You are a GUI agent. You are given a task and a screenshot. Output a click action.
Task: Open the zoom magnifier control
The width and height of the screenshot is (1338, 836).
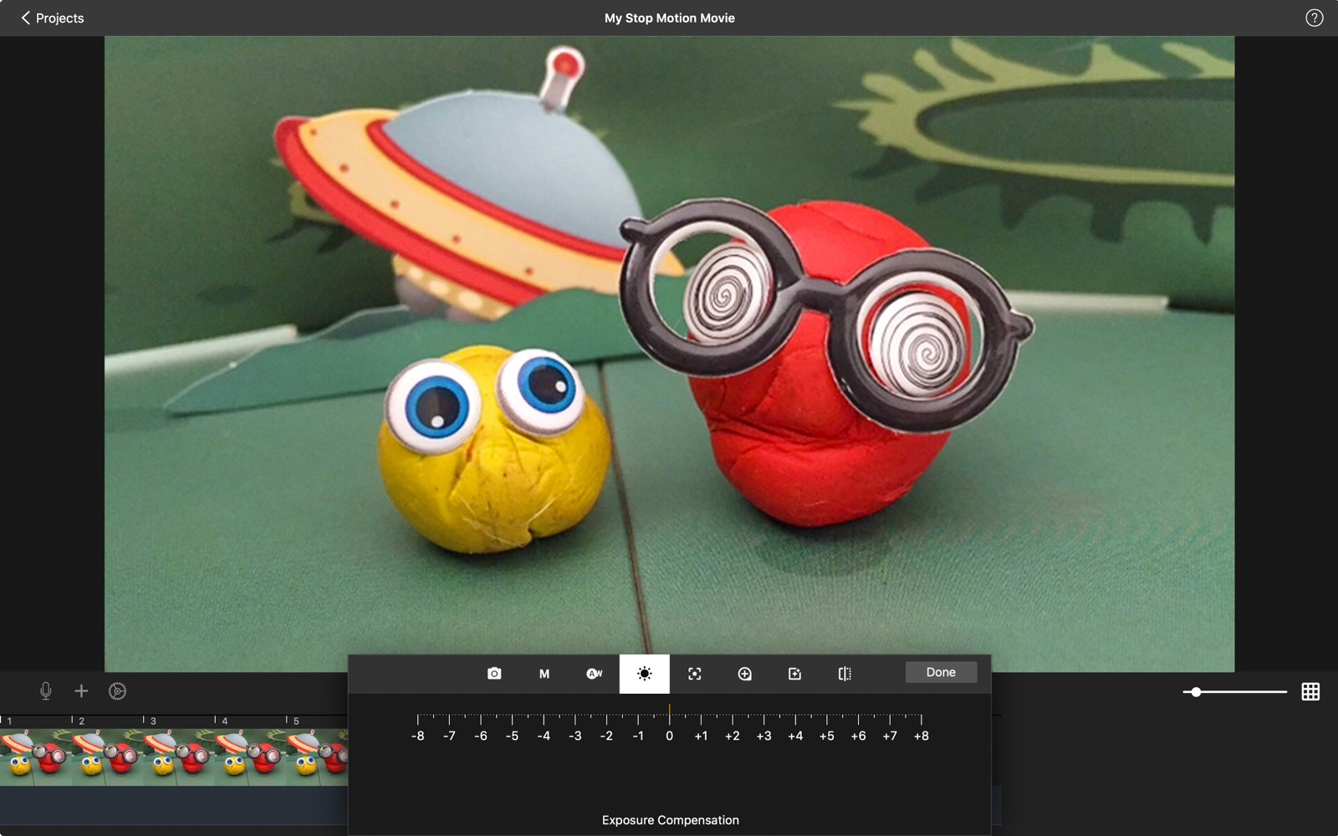tap(744, 674)
